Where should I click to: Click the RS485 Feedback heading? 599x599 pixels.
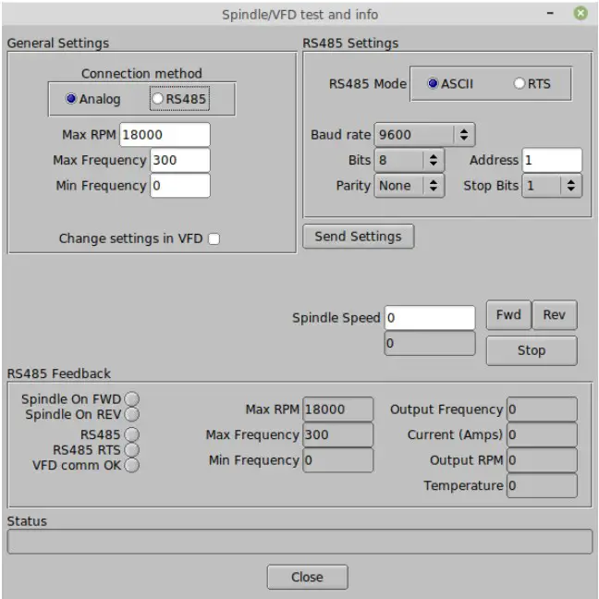59,373
